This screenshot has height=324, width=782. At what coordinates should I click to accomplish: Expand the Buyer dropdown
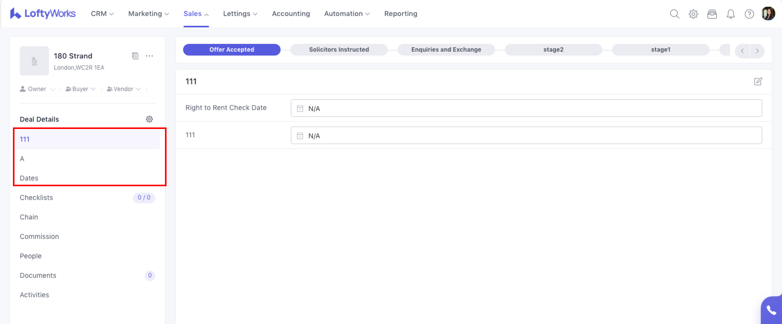[x=80, y=89]
